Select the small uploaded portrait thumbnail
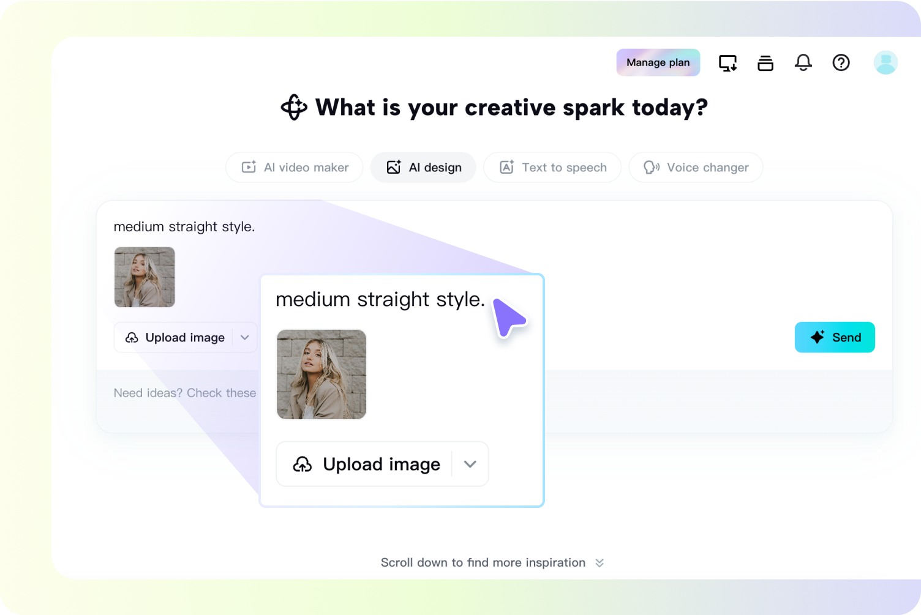Image resolution: width=921 pixels, height=615 pixels. pos(145,277)
